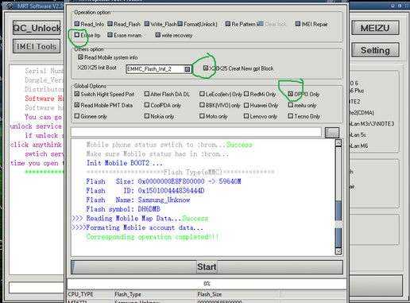This screenshot has height=303, width=410.
Task: Click the log scrollbar down arrow
Action: click(338, 251)
